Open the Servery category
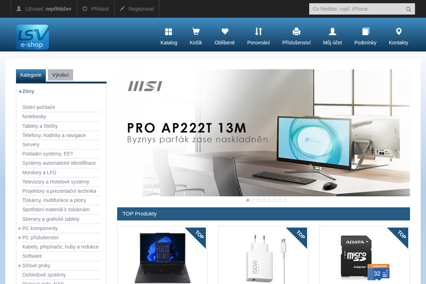This screenshot has height=284, width=426. pos(31,144)
